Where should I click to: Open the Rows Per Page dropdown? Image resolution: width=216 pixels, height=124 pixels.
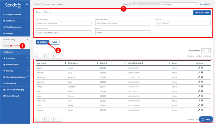(205, 51)
